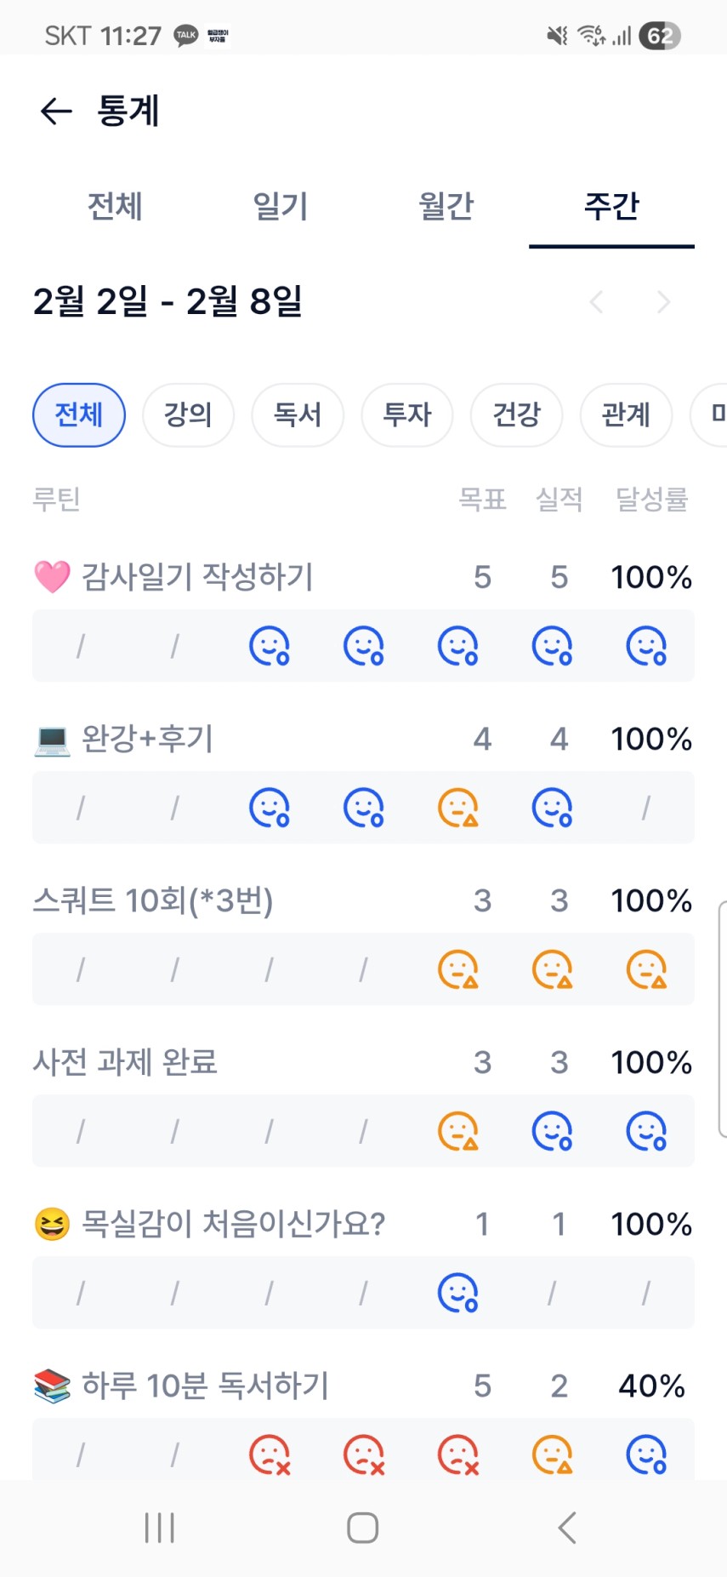Go to the next week
This screenshot has height=1577, width=727.
pos(664,302)
